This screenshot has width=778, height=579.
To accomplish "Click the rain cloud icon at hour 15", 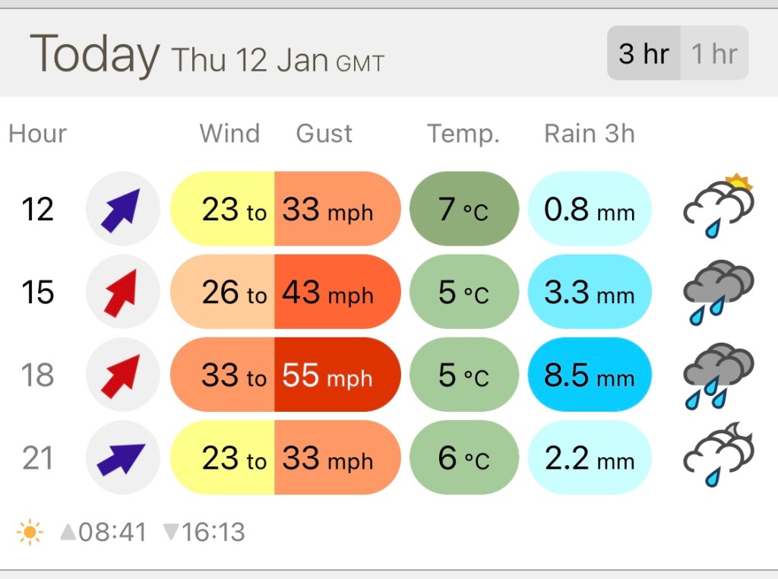I will point(718,292).
